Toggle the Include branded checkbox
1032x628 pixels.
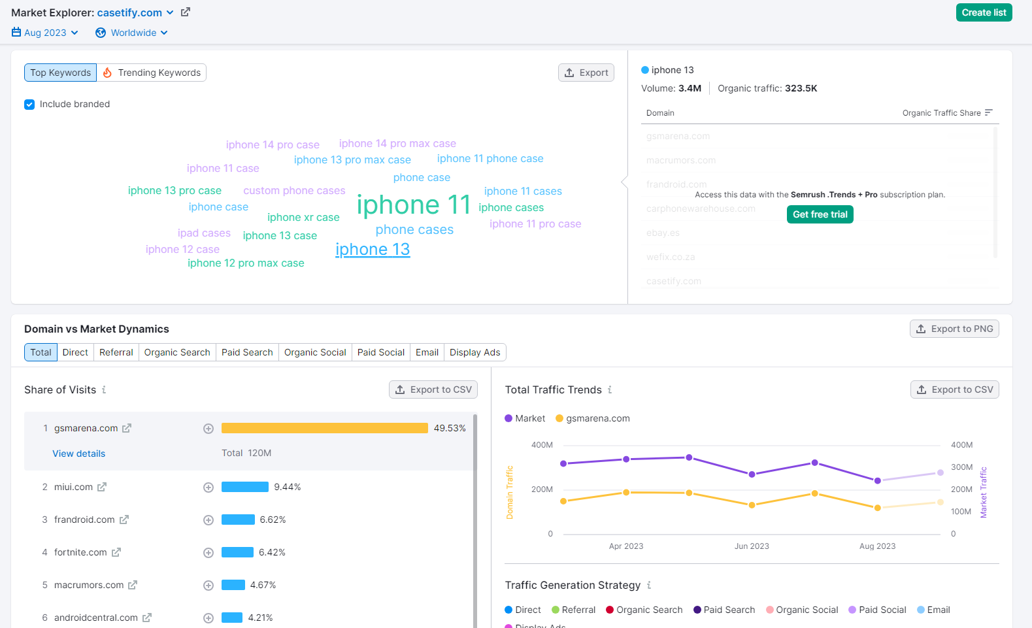[x=29, y=105]
